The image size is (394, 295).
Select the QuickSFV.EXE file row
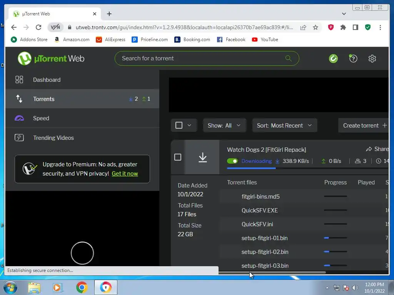(x=304, y=210)
